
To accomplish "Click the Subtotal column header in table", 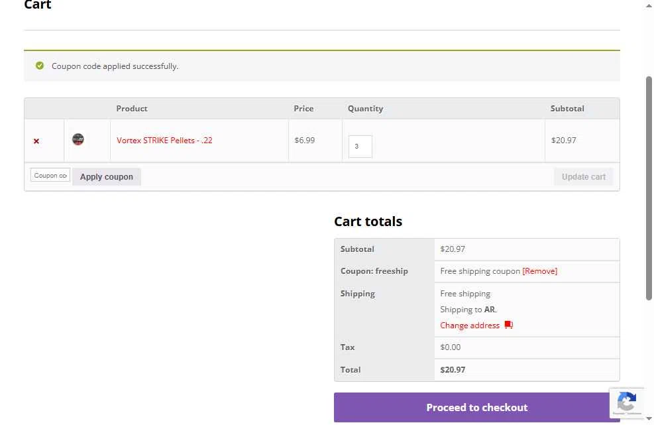I will pos(567,109).
